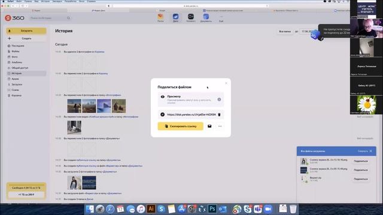
Task: Follow the Корзины link in first history entry
Action: pos(100,52)
